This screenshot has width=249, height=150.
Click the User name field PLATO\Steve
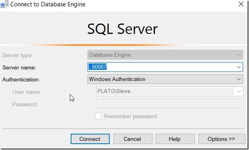coord(170,91)
